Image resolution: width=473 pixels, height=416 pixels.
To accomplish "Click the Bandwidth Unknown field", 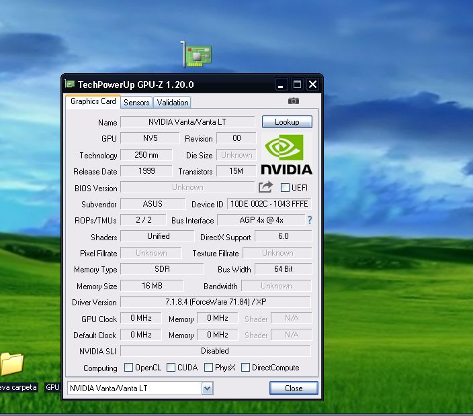I will coord(276,286).
